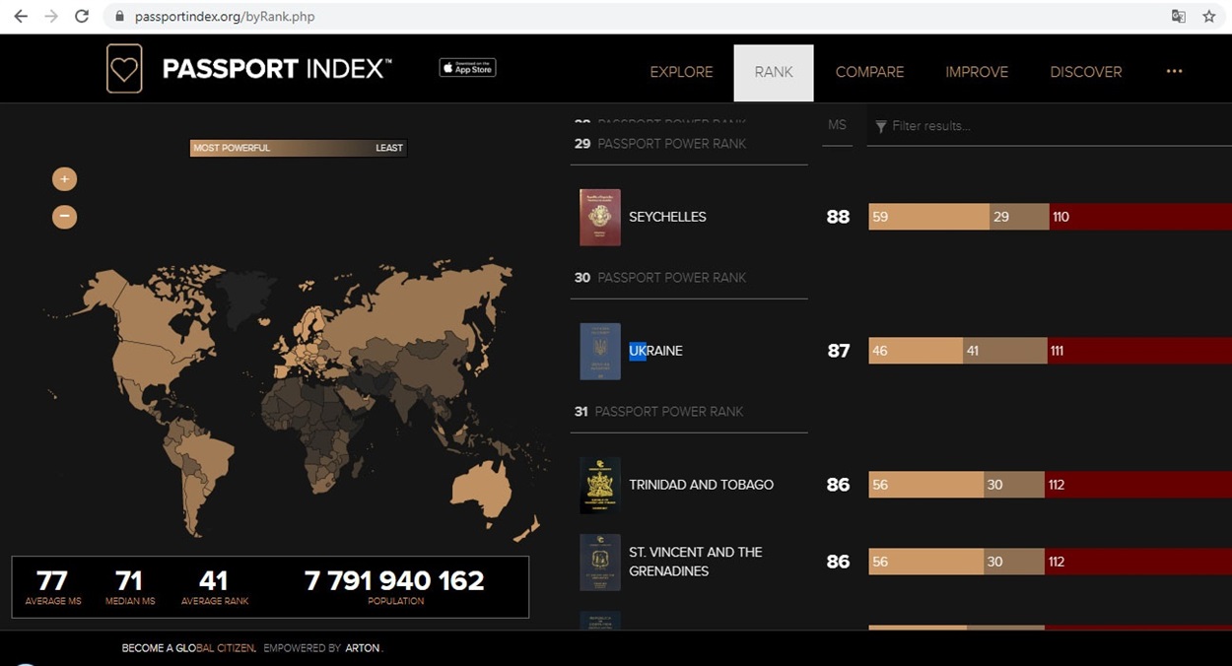
Task: Open the translate page icon
Action: click(1178, 17)
